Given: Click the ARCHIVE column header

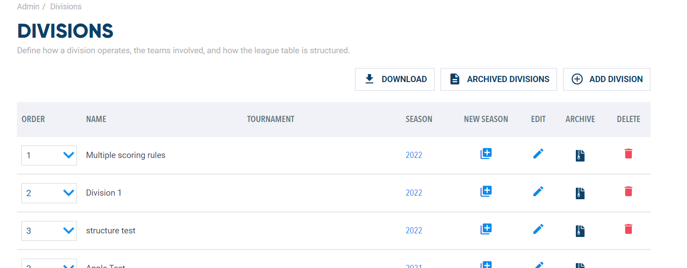Looking at the screenshot, I should click(x=580, y=119).
